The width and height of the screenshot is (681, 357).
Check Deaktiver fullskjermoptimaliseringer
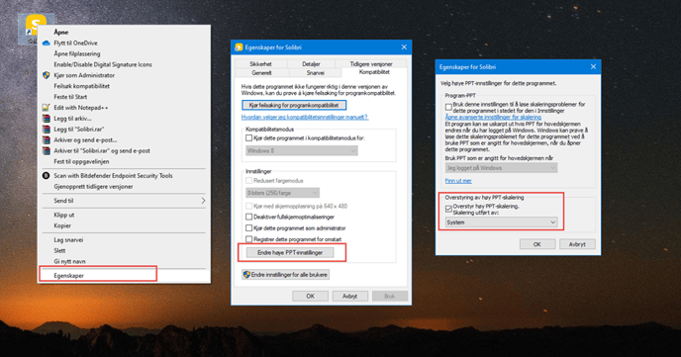(x=248, y=217)
